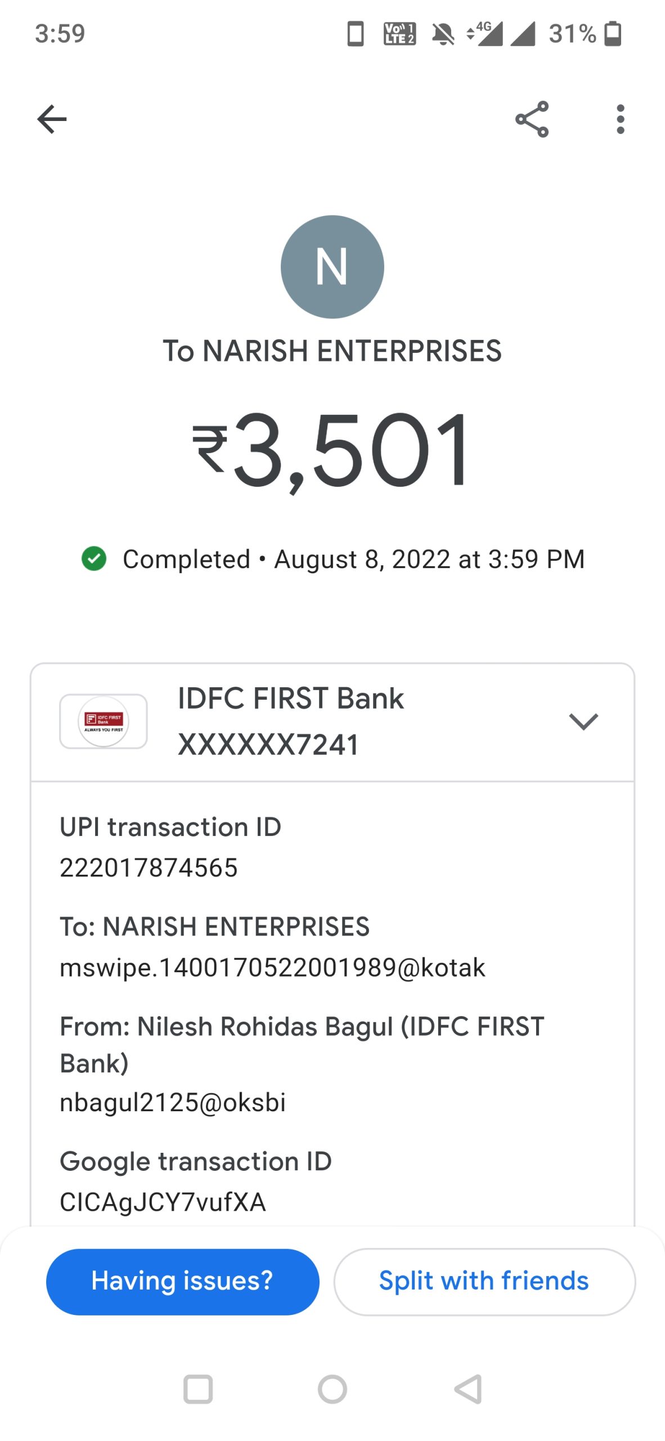The height and width of the screenshot is (1441, 665).
Task: Tap the mswipe kotak UPI address
Action: (x=272, y=968)
